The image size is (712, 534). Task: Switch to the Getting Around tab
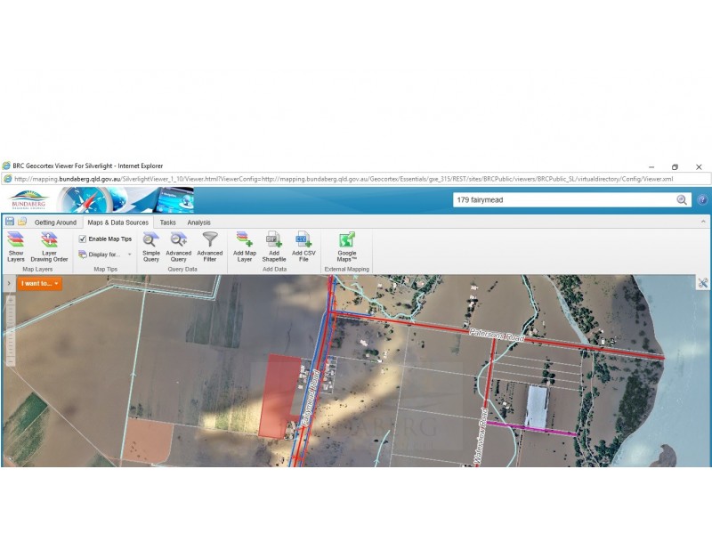55,222
